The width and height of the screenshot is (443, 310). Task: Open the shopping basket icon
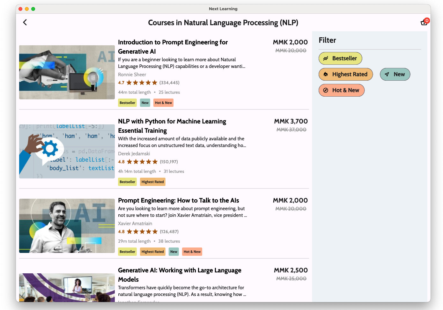(x=424, y=23)
